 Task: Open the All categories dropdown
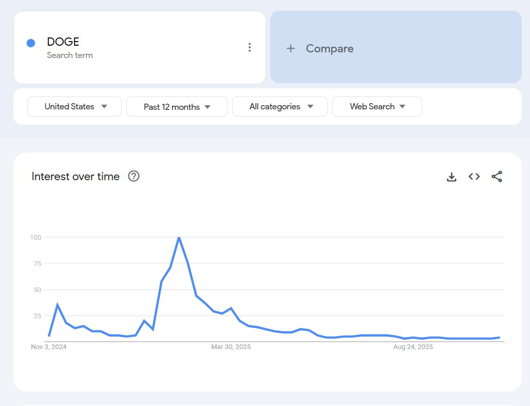pyautogui.click(x=279, y=106)
